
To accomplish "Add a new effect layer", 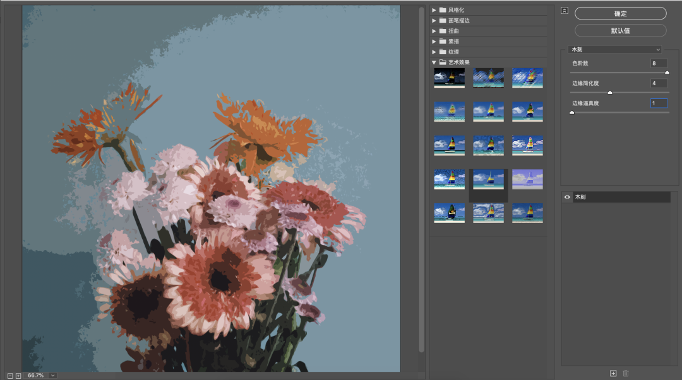I will [613, 374].
